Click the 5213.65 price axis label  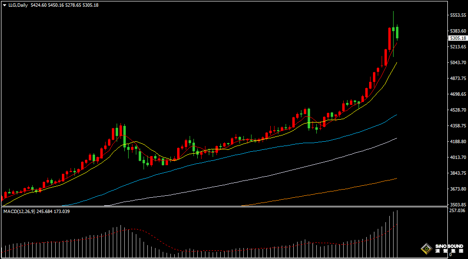point(458,47)
